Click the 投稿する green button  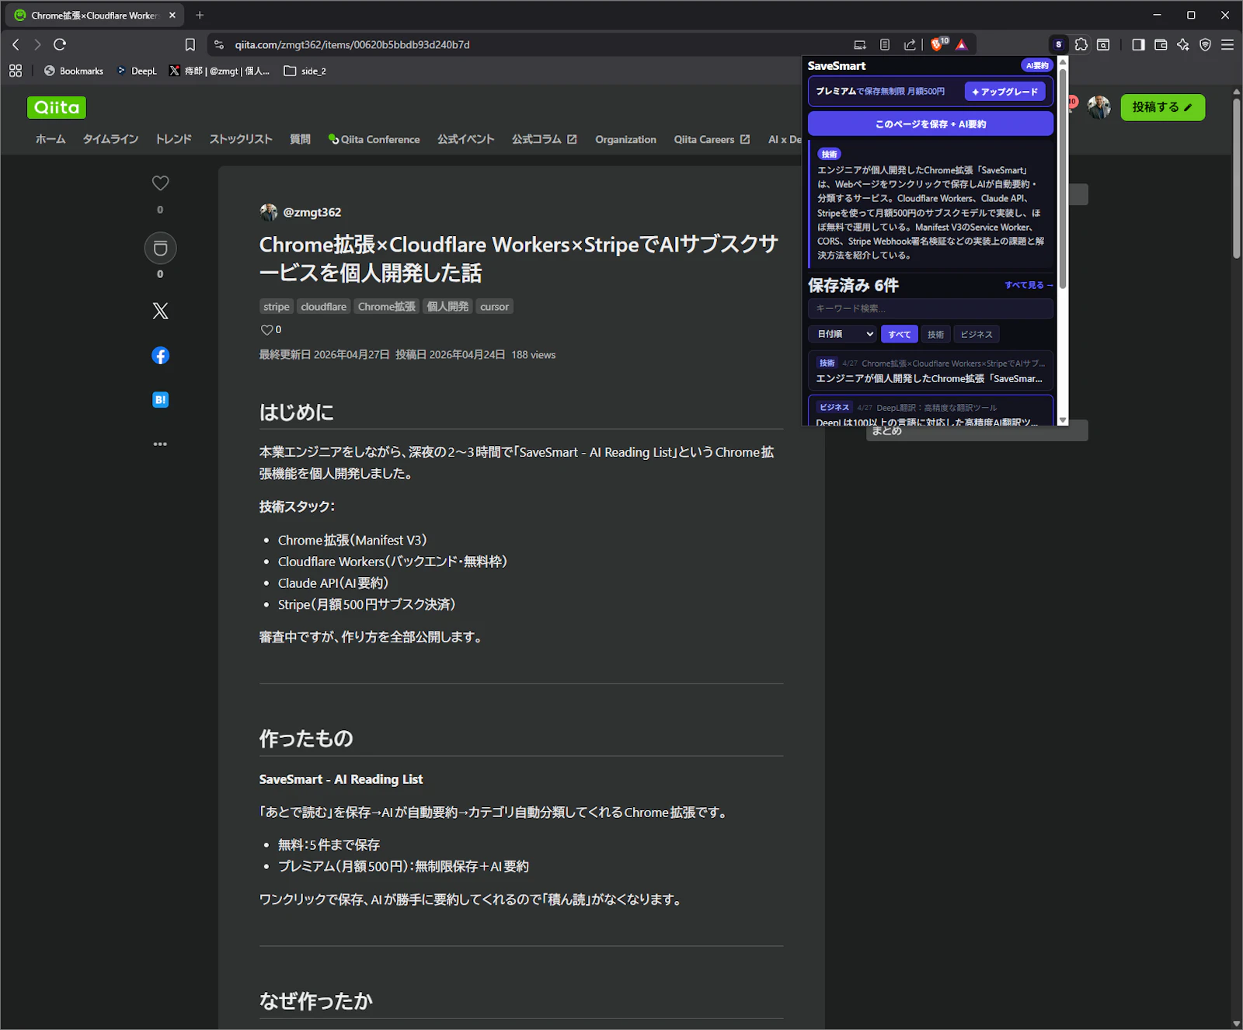coord(1162,107)
